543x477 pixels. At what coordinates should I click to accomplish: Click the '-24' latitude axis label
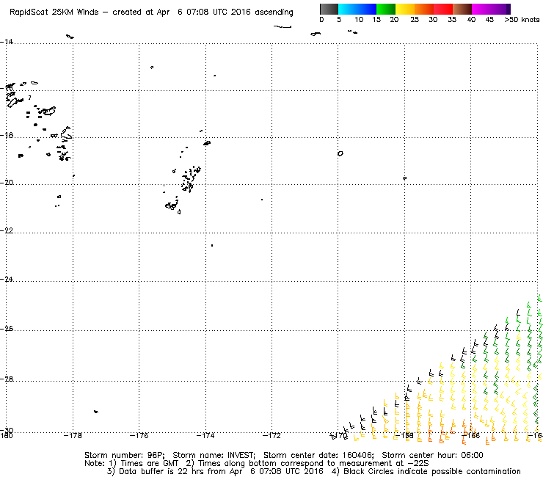point(7,279)
